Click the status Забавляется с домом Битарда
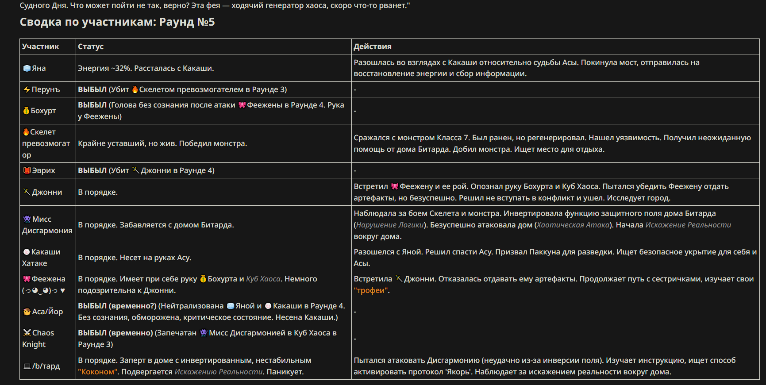This screenshot has height=385, width=766. coord(177,225)
